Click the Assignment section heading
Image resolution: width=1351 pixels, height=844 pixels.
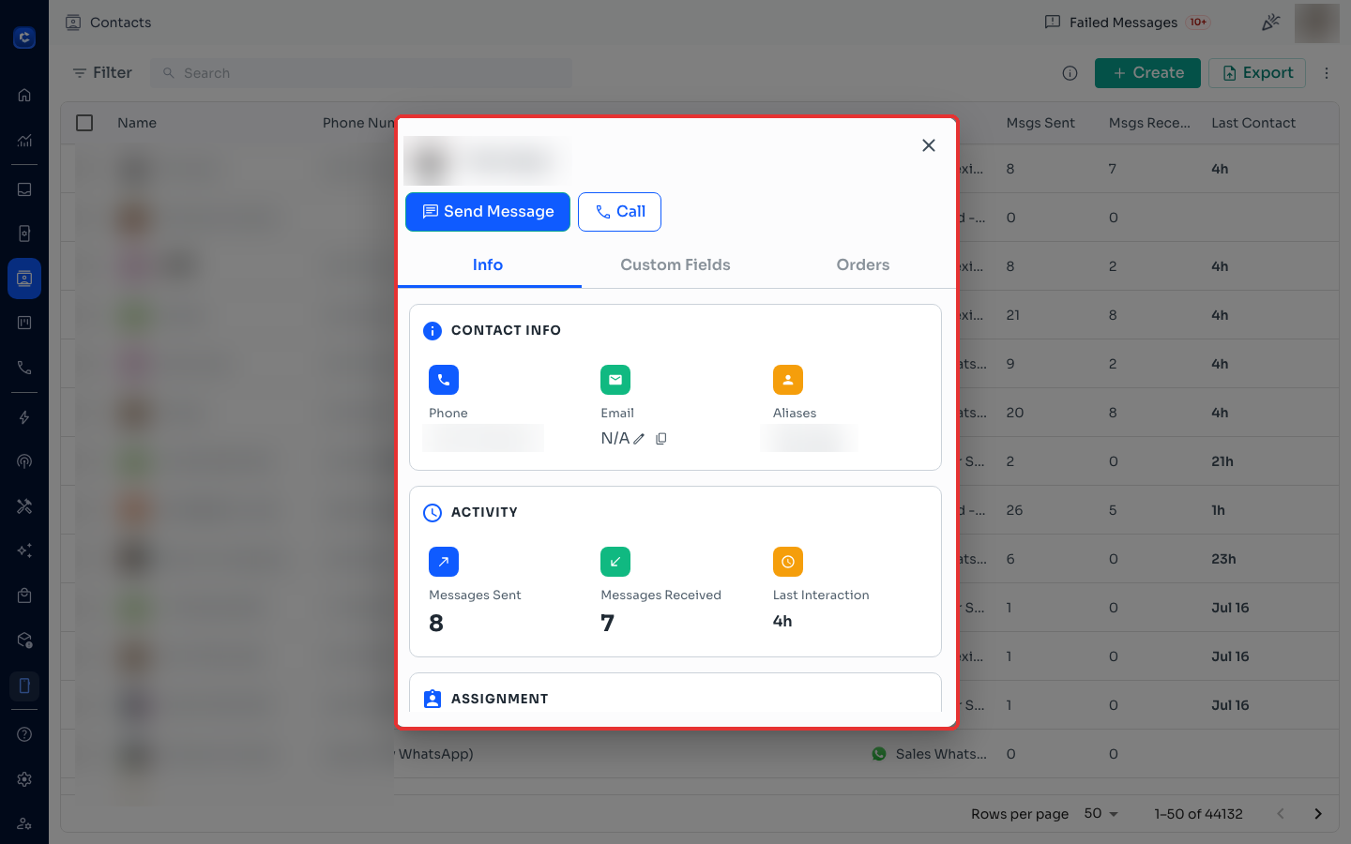click(499, 699)
